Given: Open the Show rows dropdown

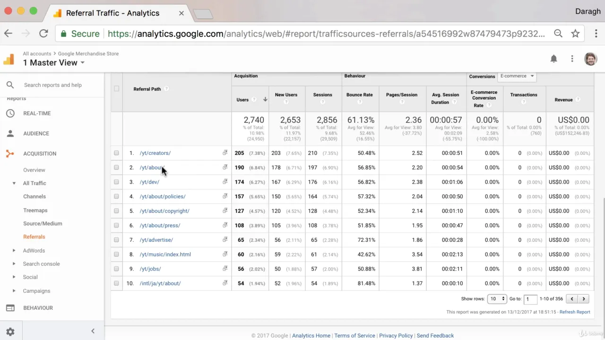Looking at the screenshot, I should coord(497,299).
